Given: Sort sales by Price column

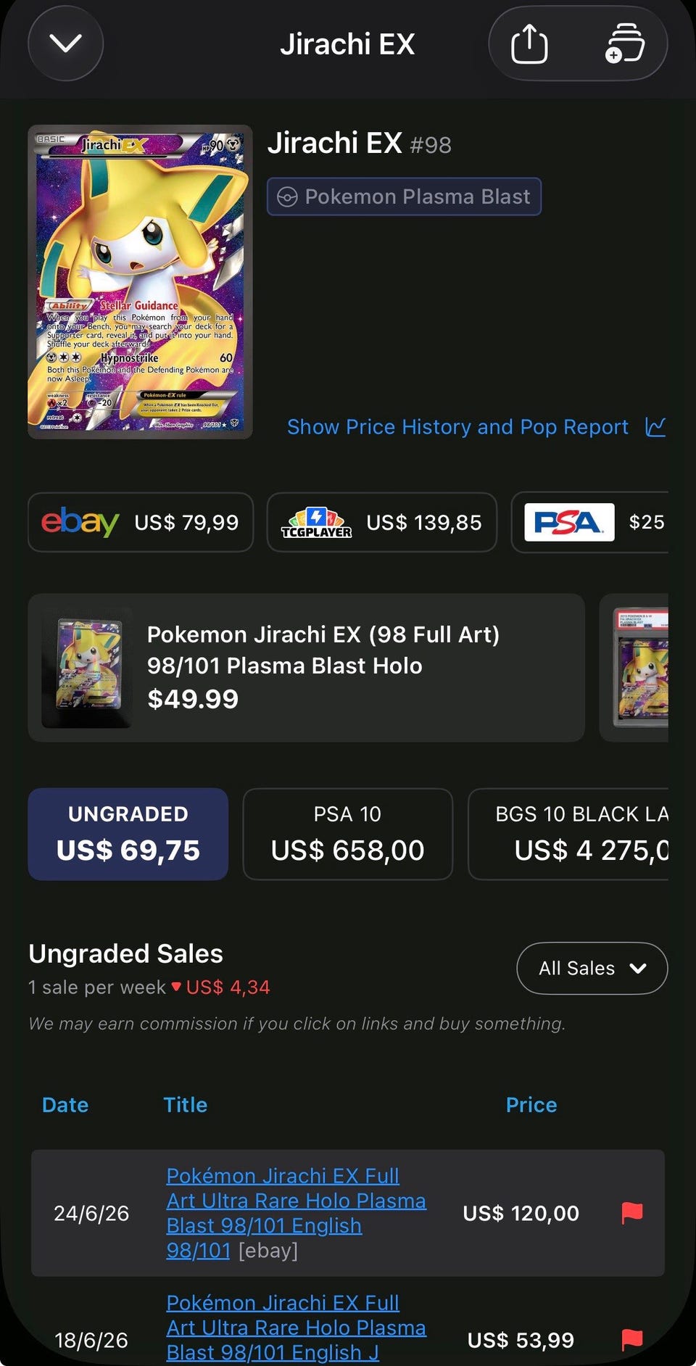Looking at the screenshot, I should point(531,1105).
